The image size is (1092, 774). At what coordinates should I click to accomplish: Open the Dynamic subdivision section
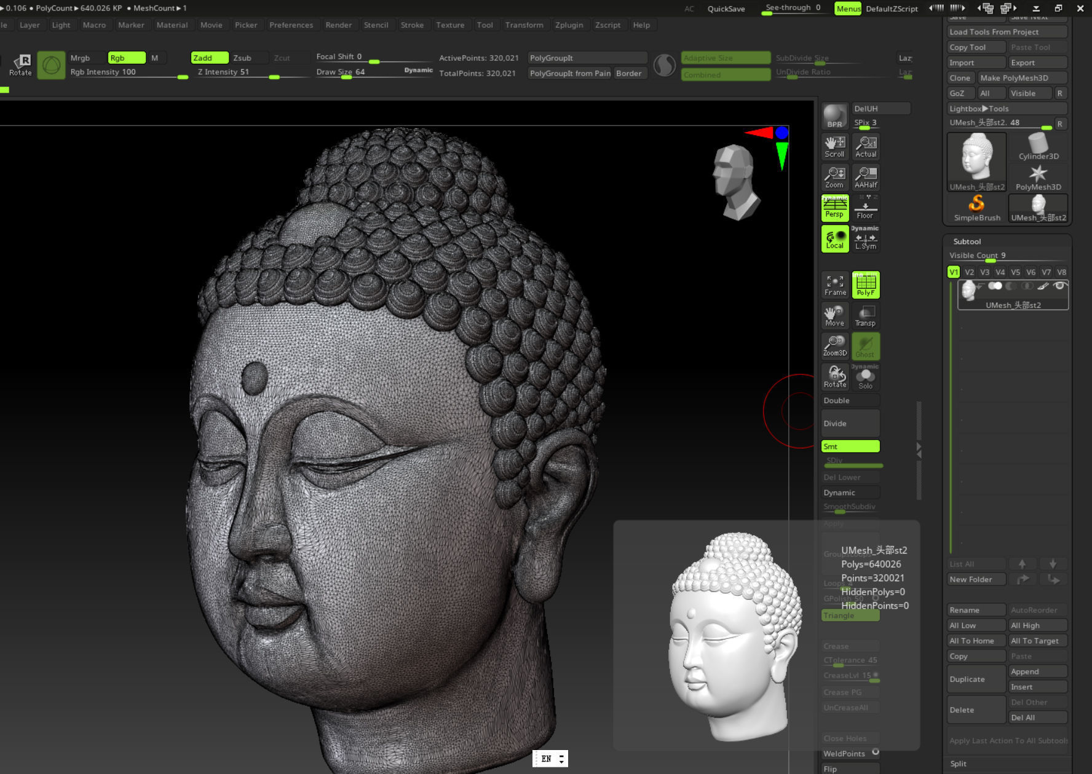[850, 493]
